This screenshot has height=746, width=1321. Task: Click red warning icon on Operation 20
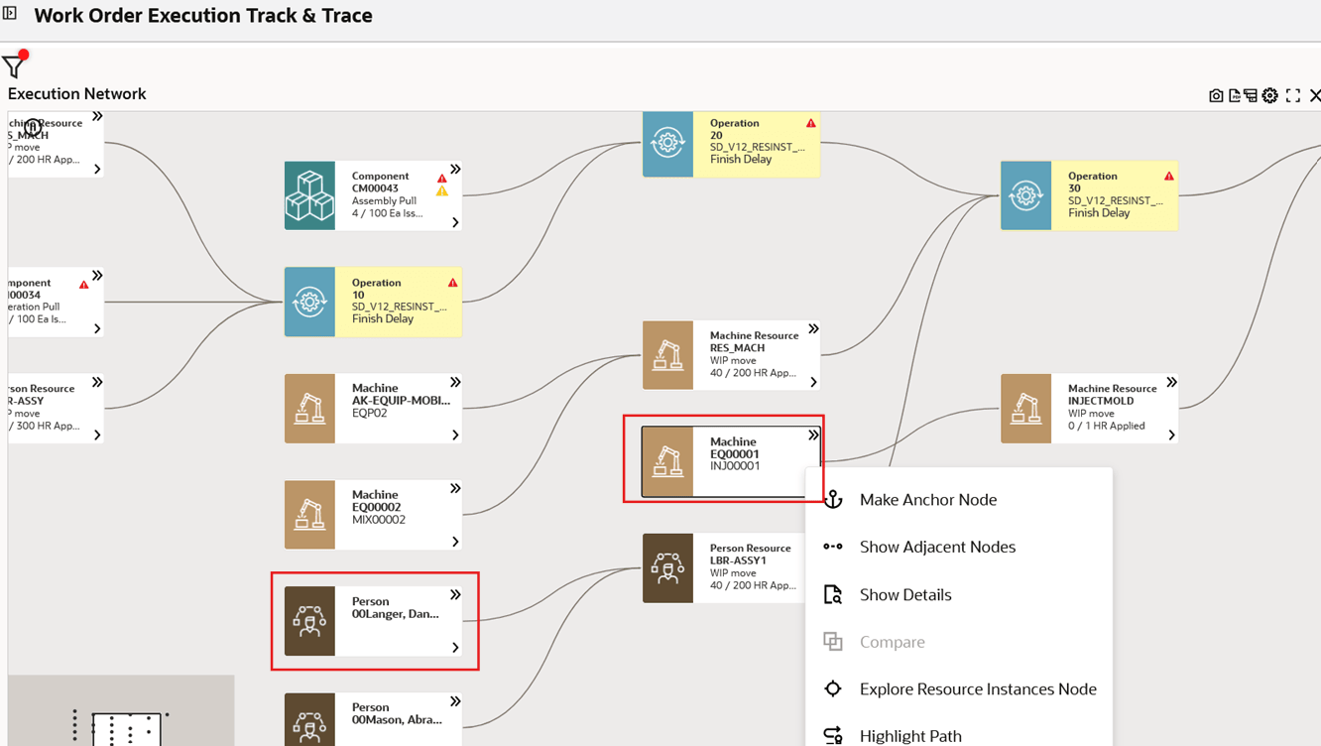[x=811, y=123]
